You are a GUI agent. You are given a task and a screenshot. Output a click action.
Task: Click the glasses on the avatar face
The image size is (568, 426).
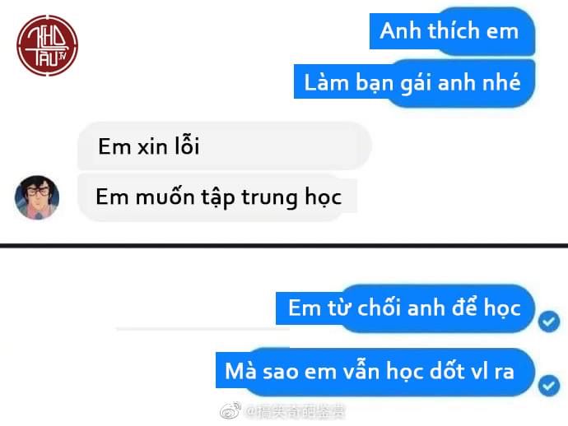tap(38, 192)
